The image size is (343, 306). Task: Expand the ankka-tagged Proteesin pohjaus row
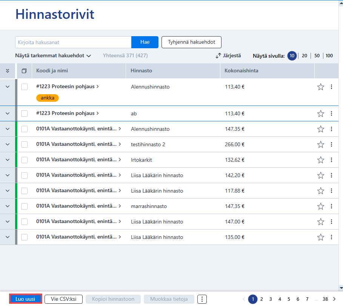tap(8, 87)
